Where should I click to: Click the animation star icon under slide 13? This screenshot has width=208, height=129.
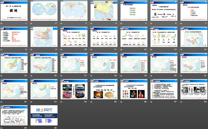[151, 50]
